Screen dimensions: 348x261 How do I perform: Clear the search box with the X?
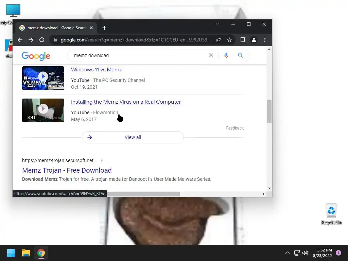[211, 55]
